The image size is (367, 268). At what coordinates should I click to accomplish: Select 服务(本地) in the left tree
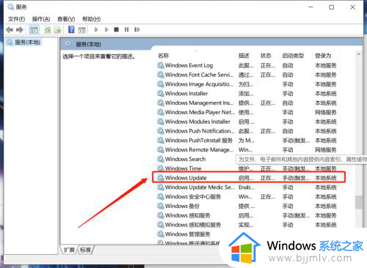coord(27,42)
